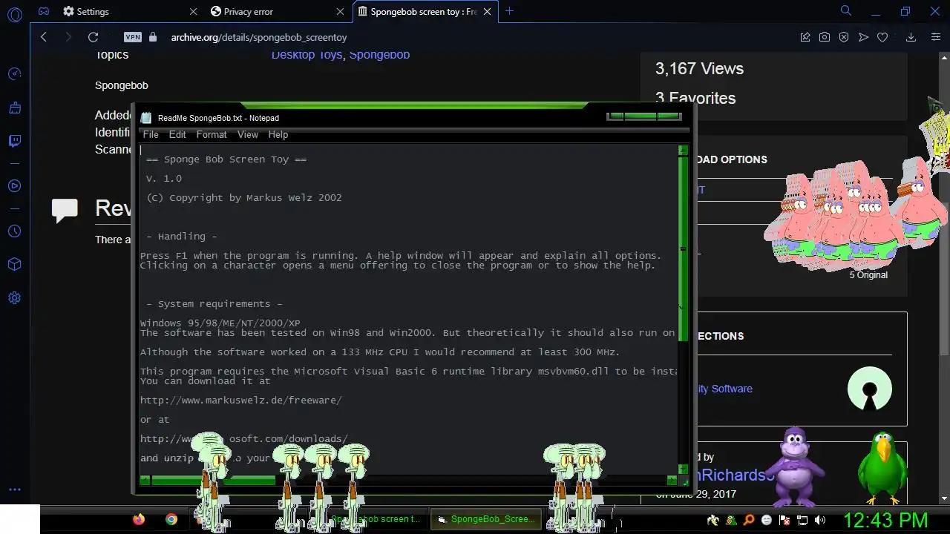
Task: Open a new tab with plus button
Action: (x=509, y=11)
